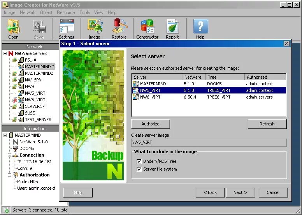Select MASTERMIND * in Network tree
Viewport: 302px width, 215px height.
40,67
